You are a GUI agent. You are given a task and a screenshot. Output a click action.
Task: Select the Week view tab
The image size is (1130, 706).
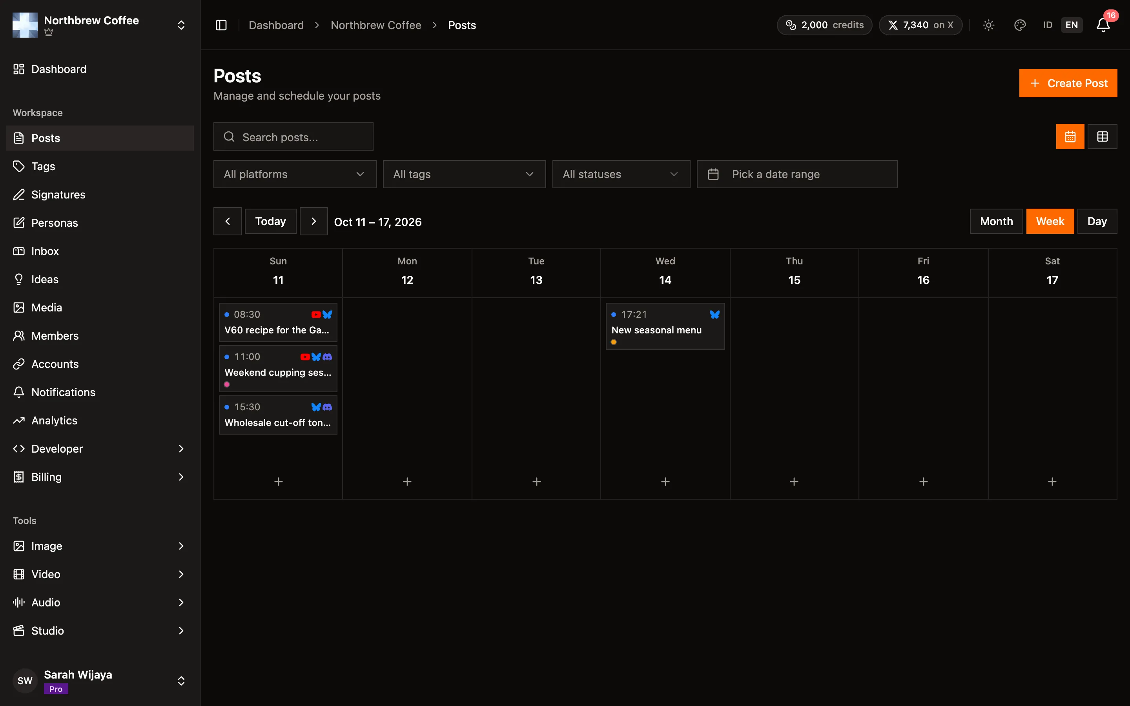pos(1050,221)
